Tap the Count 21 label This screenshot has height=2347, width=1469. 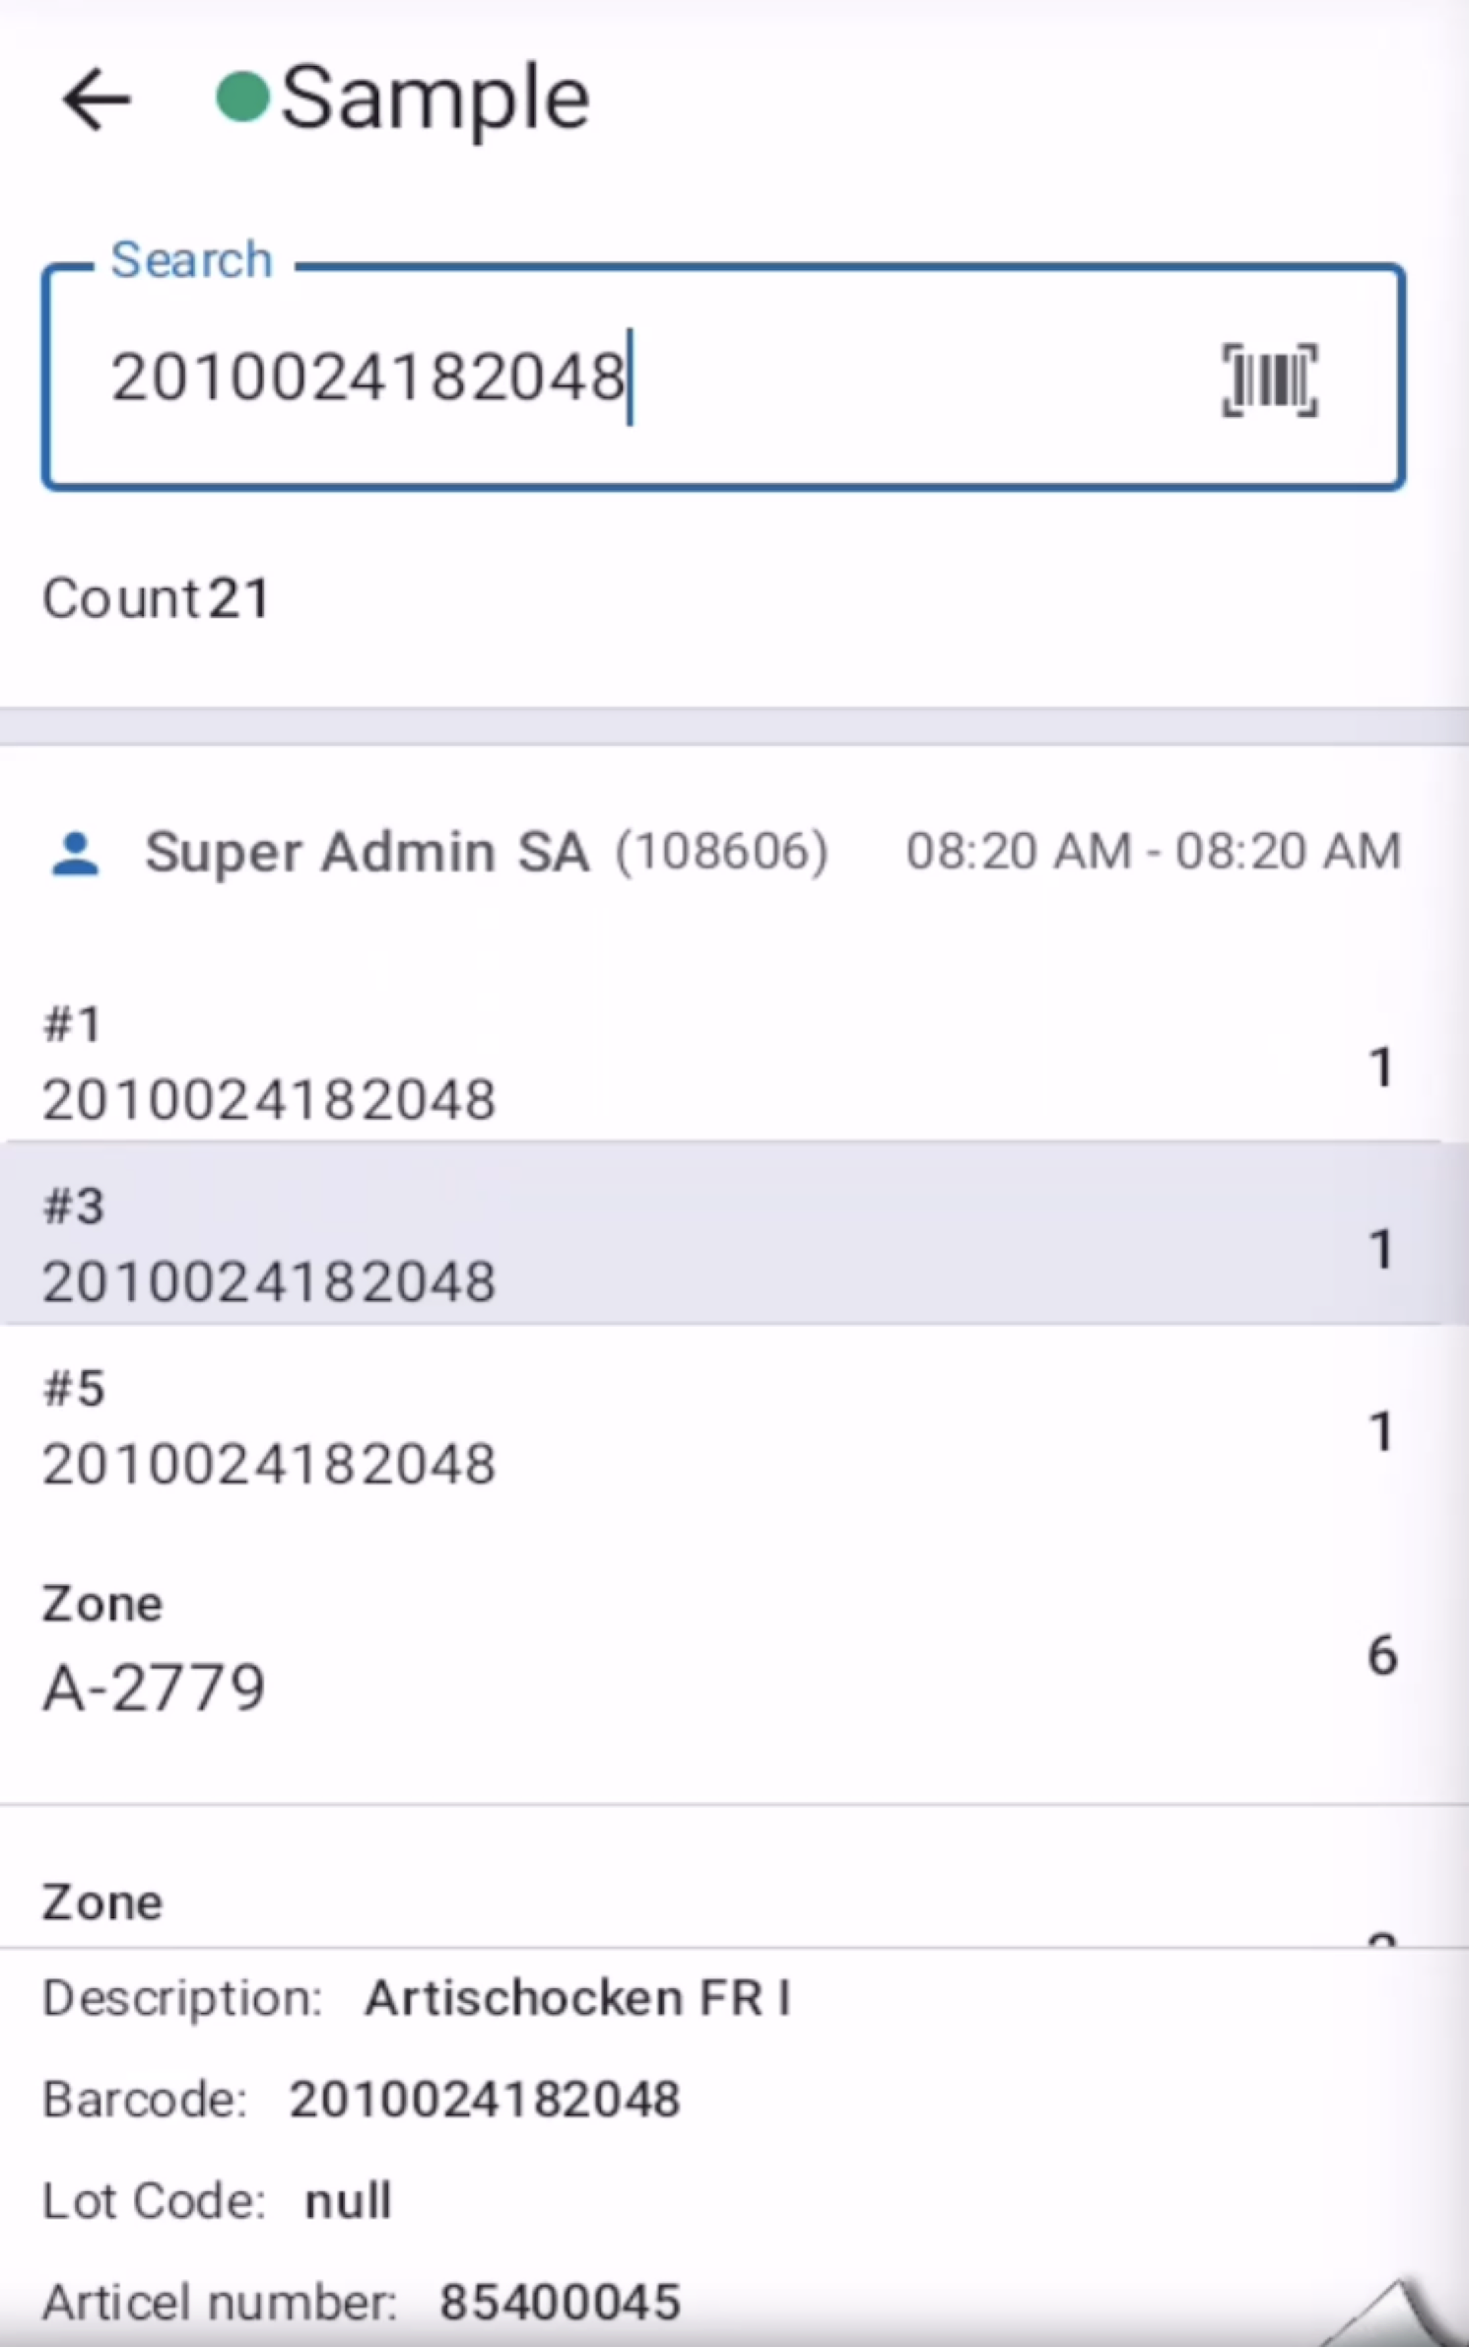tap(156, 598)
